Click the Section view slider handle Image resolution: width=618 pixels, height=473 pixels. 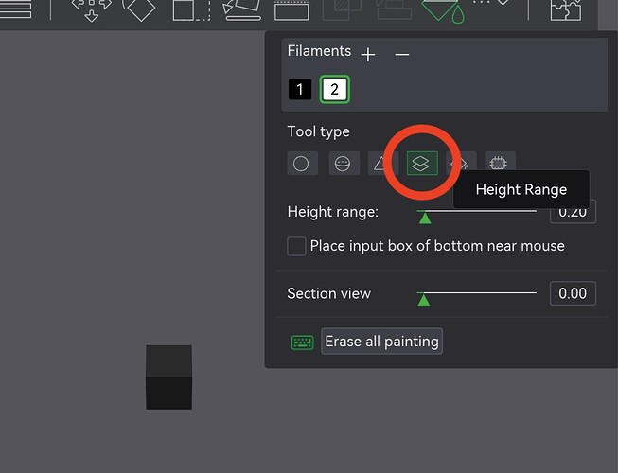pyautogui.click(x=423, y=299)
